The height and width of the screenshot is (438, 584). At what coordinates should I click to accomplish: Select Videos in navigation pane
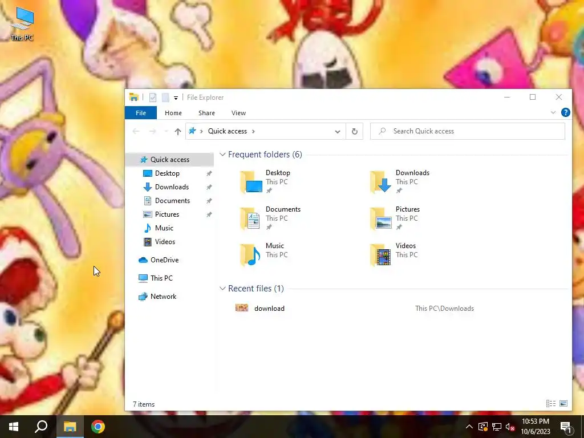tap(165, 242)
